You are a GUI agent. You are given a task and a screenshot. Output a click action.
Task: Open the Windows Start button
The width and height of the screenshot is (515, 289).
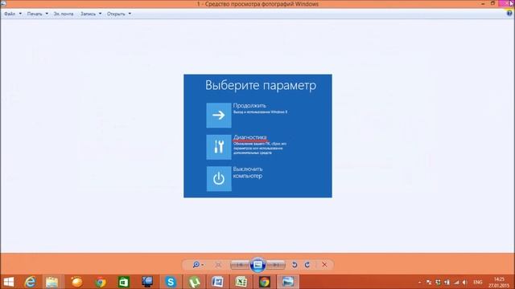coord(9,282)
